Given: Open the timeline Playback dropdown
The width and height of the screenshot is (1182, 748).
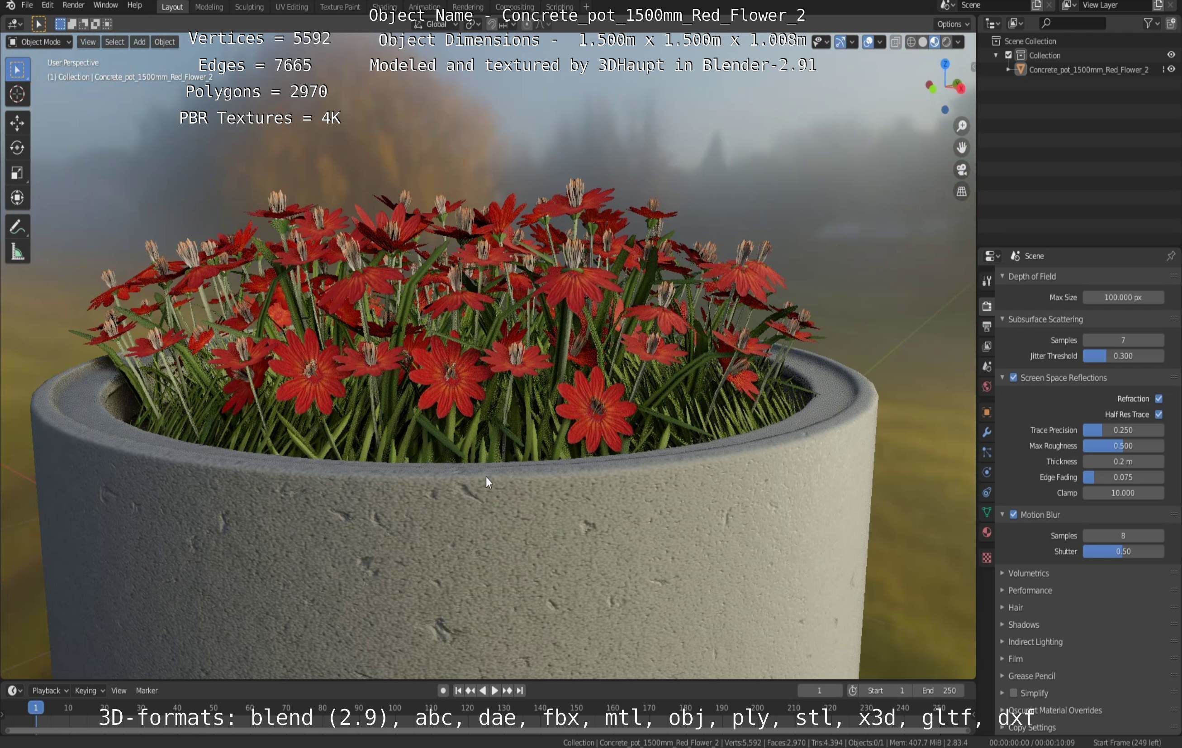Looking at the screenshot, I should click(50, 691).
